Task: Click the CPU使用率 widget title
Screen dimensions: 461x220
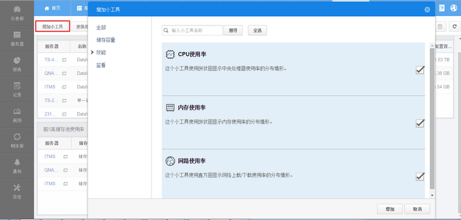Action: tap(192, 54)
